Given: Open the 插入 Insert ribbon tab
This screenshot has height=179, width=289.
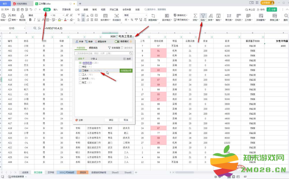Looking at the screenshot, I should (x=55, y=9).
